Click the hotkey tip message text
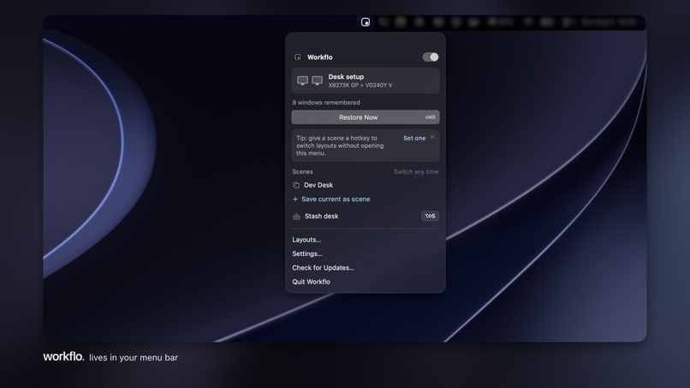The image size is (690, 388). point(340,146)
